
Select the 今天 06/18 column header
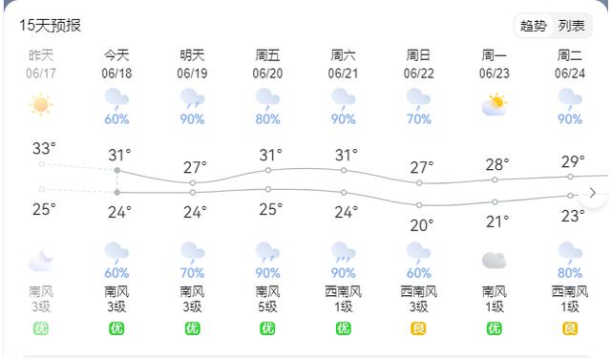(116, 64)
